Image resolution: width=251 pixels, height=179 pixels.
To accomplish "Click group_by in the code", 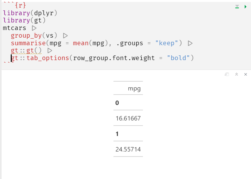I will pos(26,35).
